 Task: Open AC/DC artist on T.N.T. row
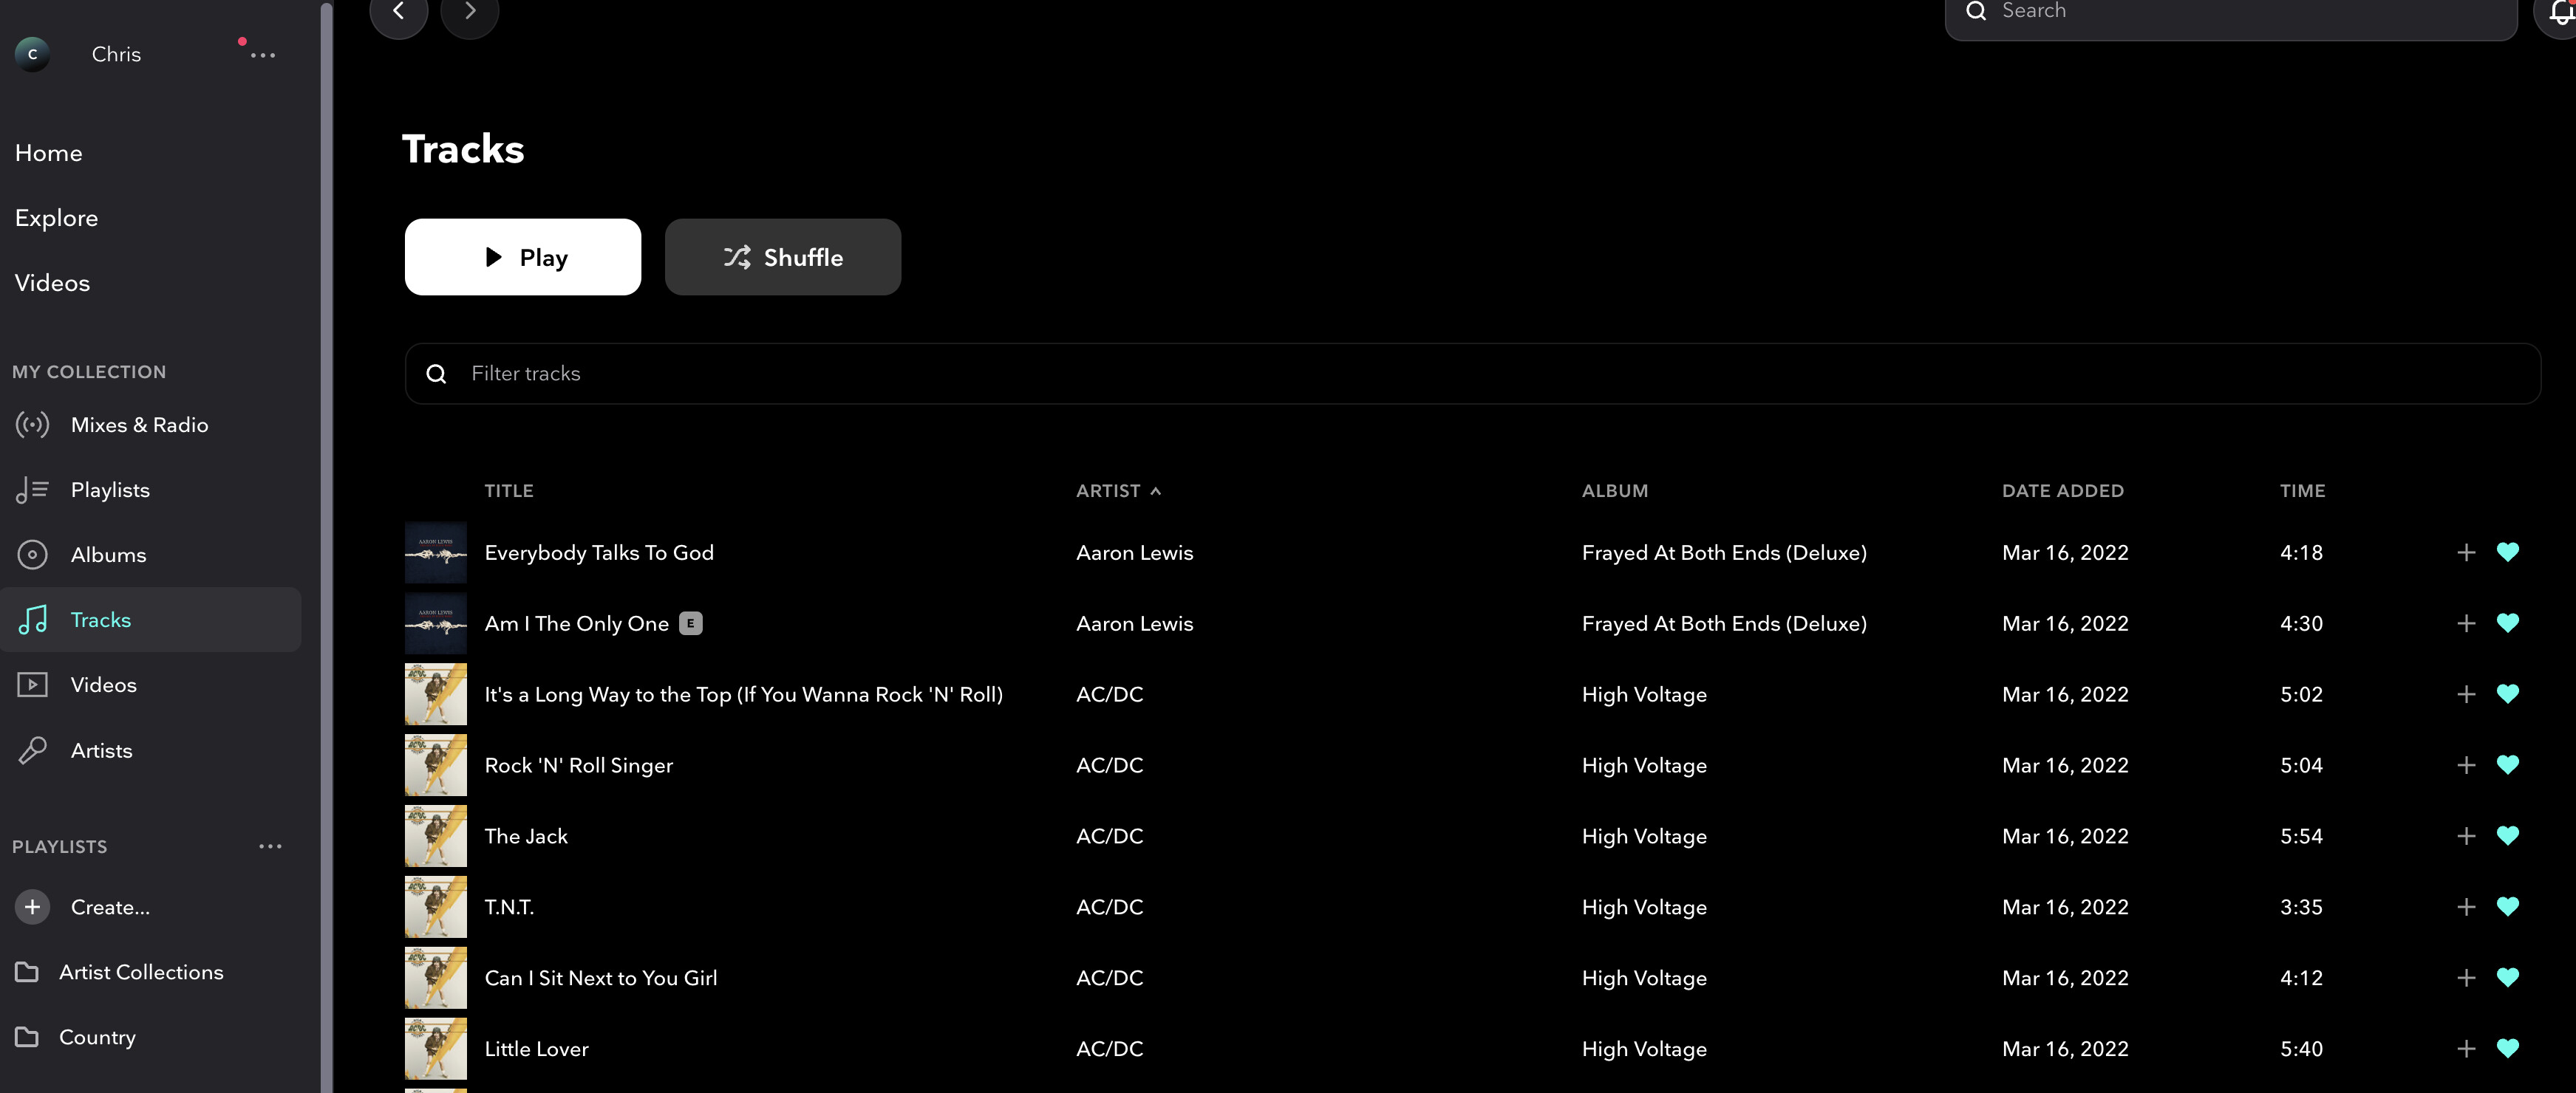point(1109,907)
